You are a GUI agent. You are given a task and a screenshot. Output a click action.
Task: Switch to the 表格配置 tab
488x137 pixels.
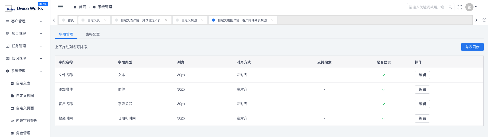point(93,34)
